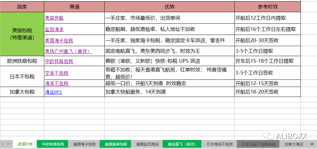Select the 渠道 header cell

[x=74, y=7]
